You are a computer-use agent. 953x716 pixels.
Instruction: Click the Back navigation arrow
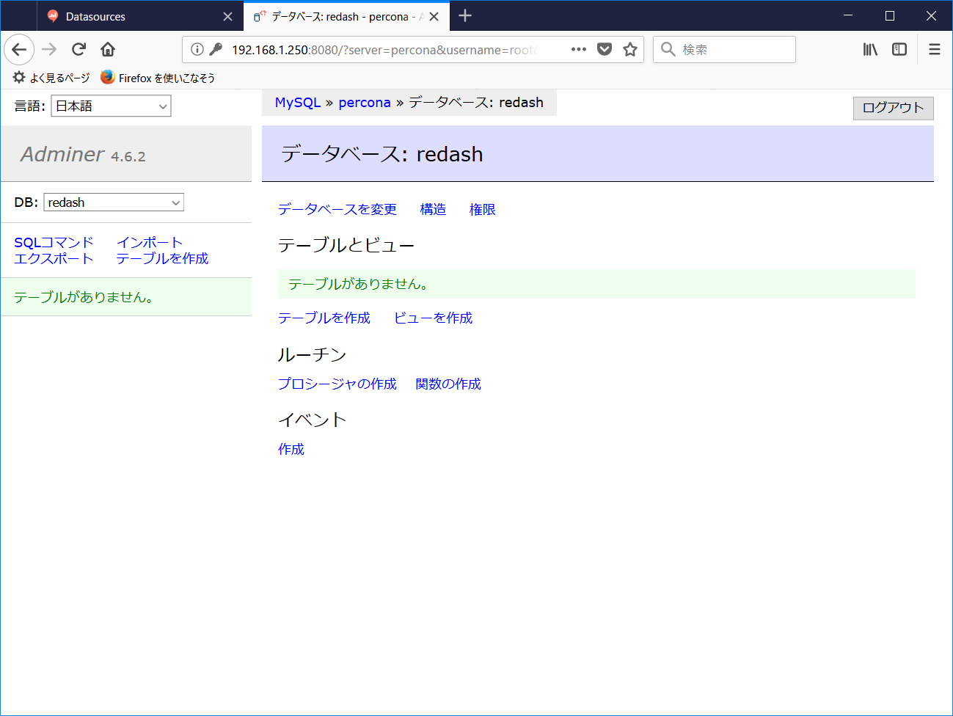(x=19, y=49)
